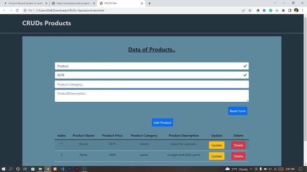Click the Product Category column header
This screenshot has width=307, height=172.
(x=144, y=136)
